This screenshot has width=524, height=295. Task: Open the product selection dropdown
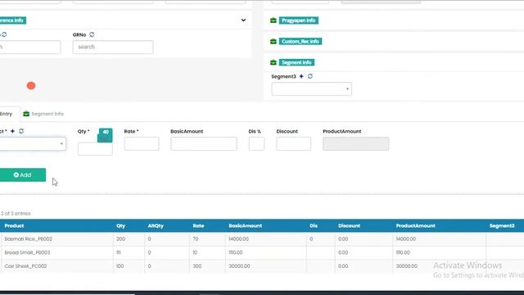pyautogui.click(x=33, y=144)
